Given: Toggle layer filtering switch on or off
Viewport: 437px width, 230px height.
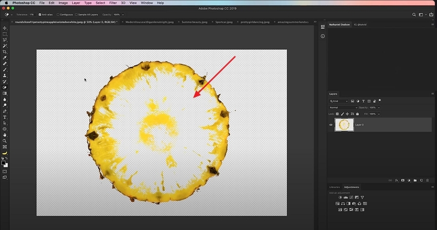Looking at the screenshot, I should click(x=380, y=100).
